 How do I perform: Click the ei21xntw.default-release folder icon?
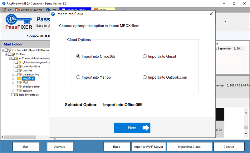pos(17,58)
